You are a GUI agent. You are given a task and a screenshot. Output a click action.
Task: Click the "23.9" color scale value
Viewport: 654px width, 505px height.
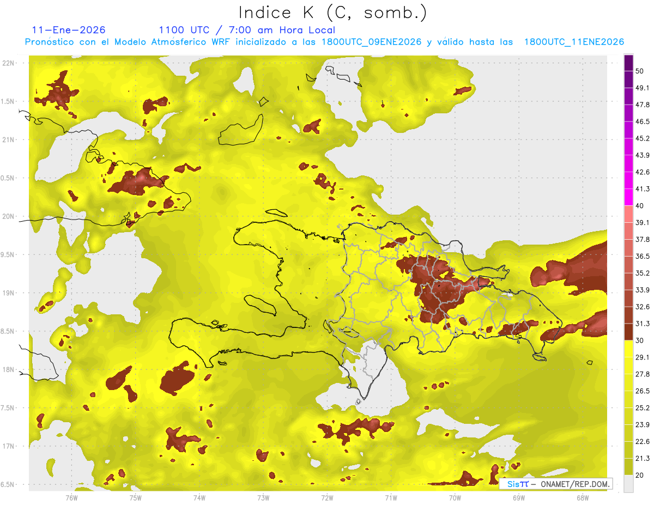pos(642,425)
